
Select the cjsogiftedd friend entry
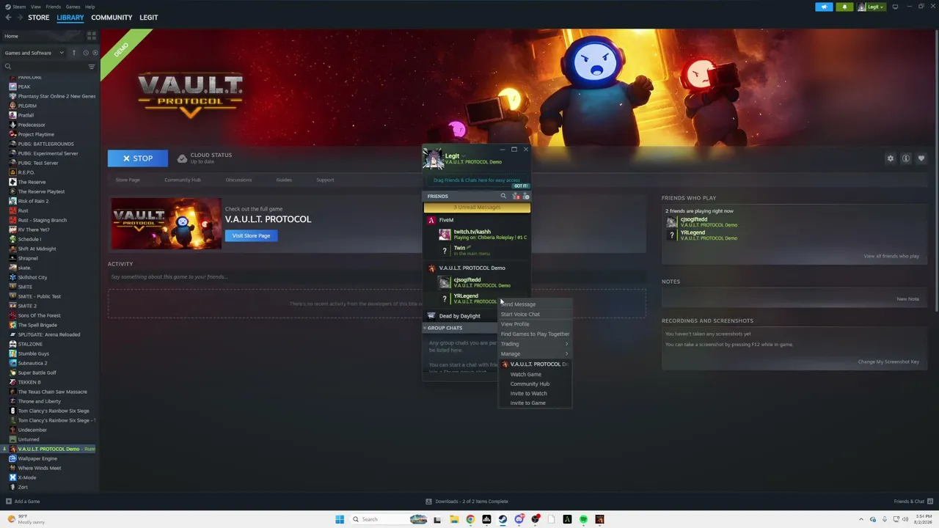484,282
